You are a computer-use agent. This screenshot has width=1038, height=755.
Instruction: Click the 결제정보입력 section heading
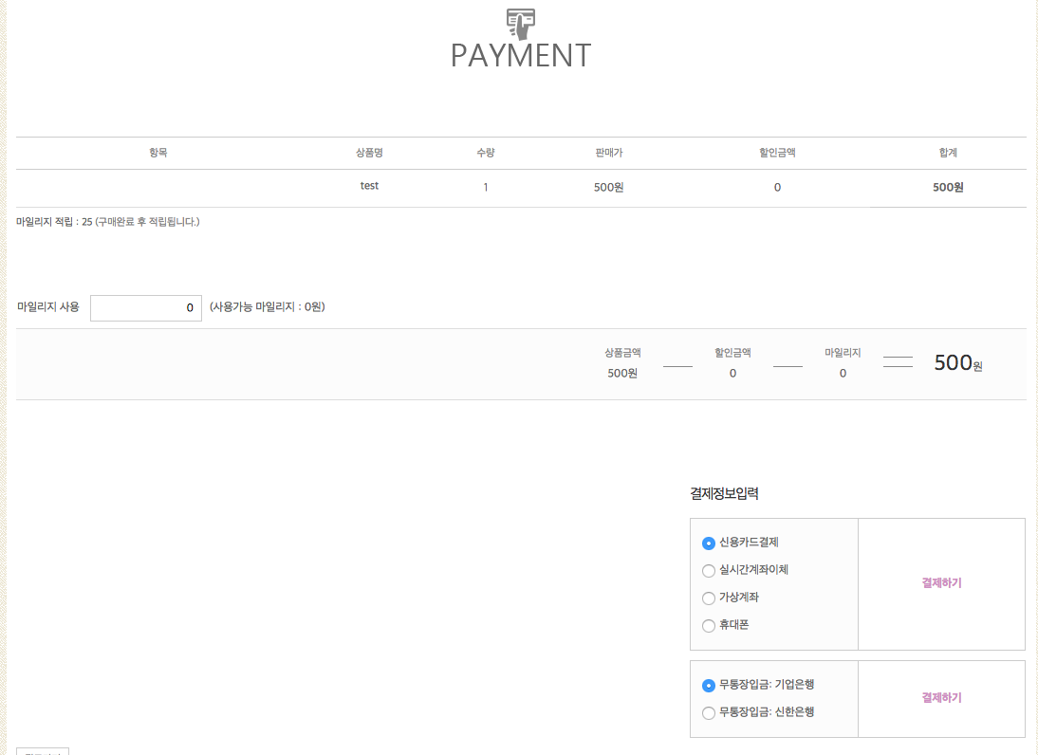724,493
